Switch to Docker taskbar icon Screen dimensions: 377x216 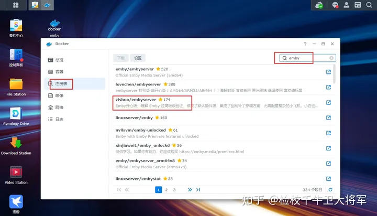47,5
